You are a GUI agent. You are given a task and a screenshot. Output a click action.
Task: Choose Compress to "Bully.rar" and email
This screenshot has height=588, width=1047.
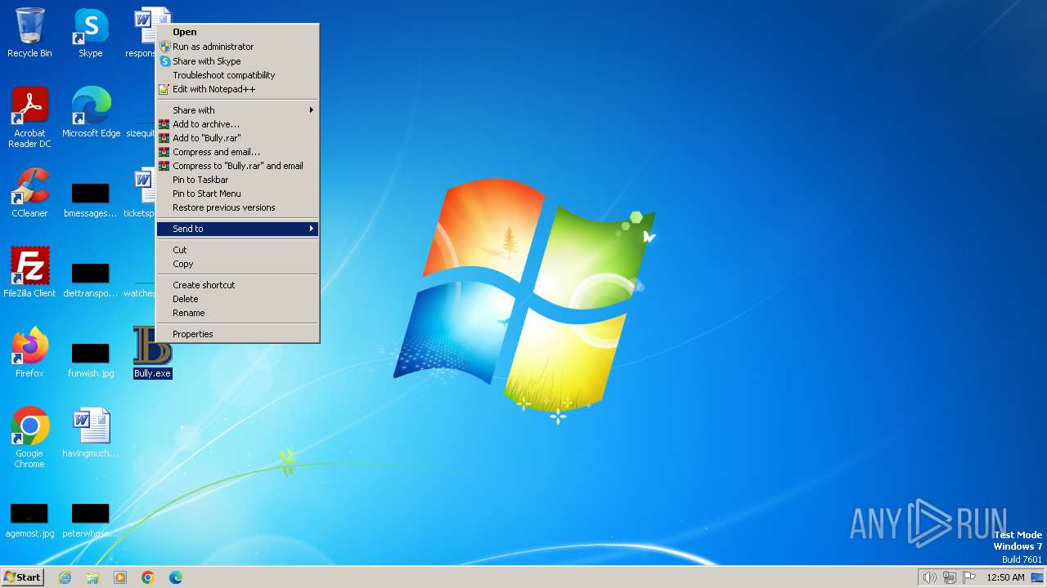coord(237,166)
